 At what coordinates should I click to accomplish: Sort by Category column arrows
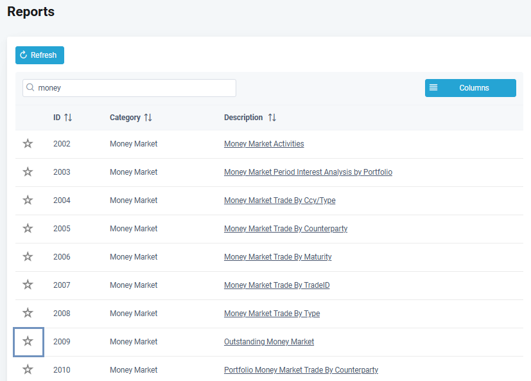[x=148, y=118]
